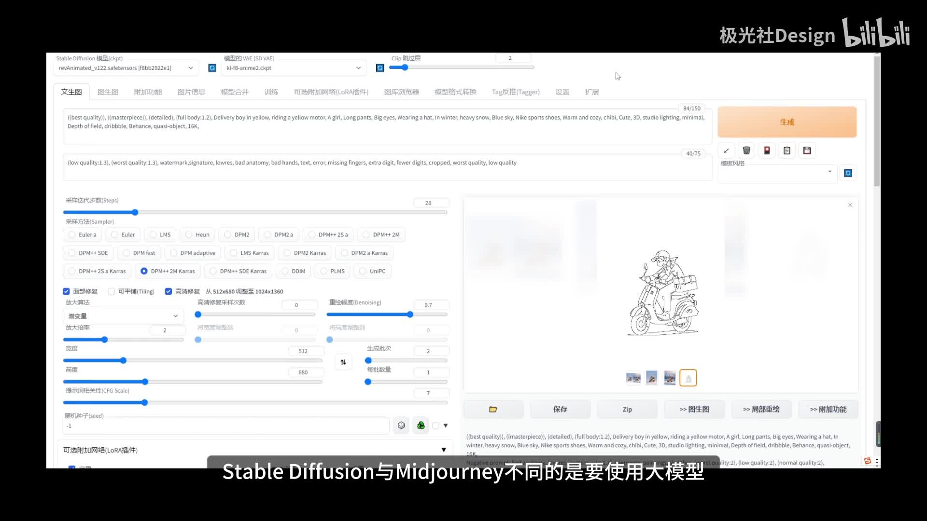Image resolution: width=927 pixels, height=521 pixels.
Task: Swap width and height with arrows icon
Action: (x=343, y=362)
